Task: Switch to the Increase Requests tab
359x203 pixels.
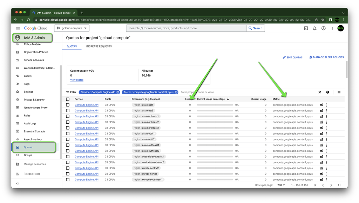Action: click(x=99, y=46)
